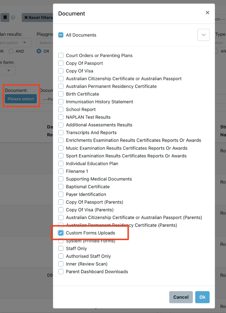Click the bookmark icon in the toolbar
Image resolution: width=226 pixels, height=313 pixels.
5,17
